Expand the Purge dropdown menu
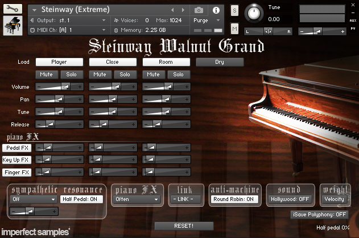359x238 pixels. coord(207,20)
